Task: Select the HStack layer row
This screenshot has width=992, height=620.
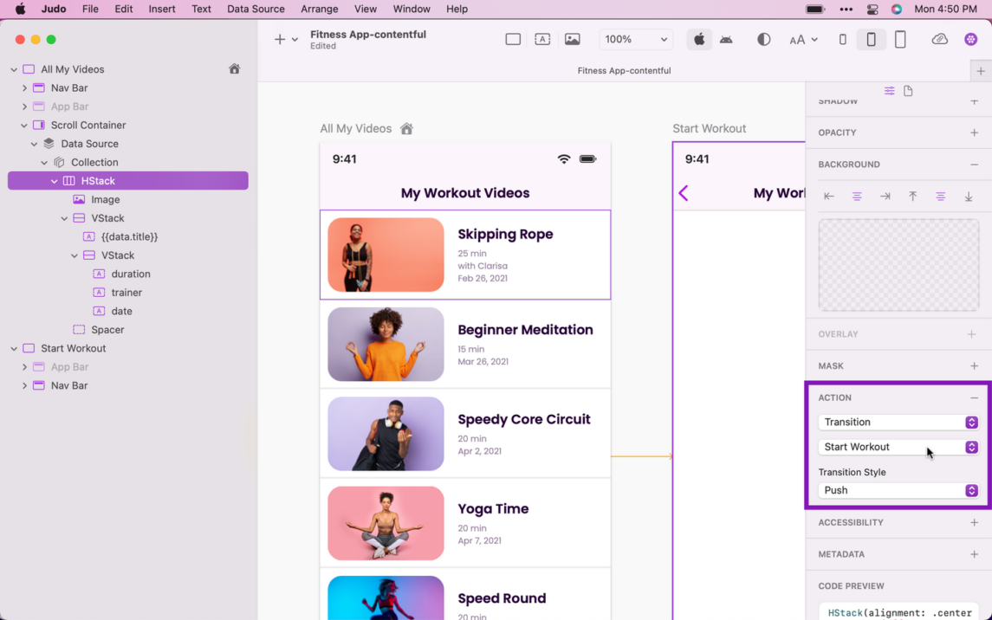Action: pyautogui.click(x=128, y=181)
